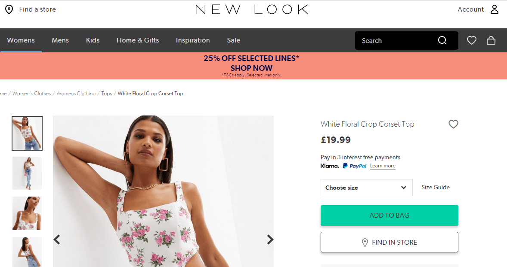This screenshot has width=507, height=267.
Task: Open the Size Guide link
Action: 435,187
